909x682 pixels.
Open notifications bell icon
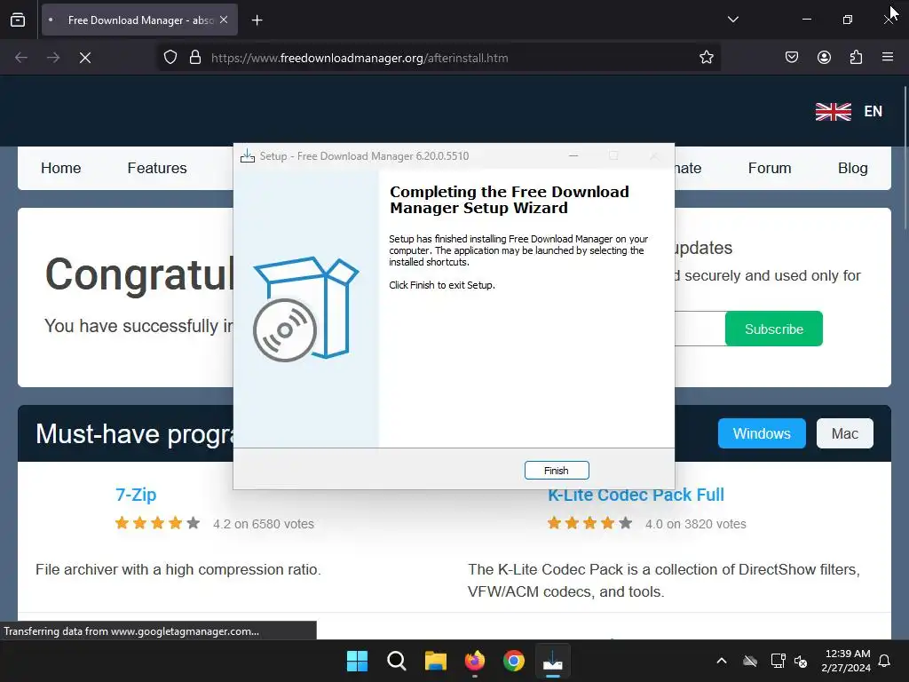(x=885, y=661)
